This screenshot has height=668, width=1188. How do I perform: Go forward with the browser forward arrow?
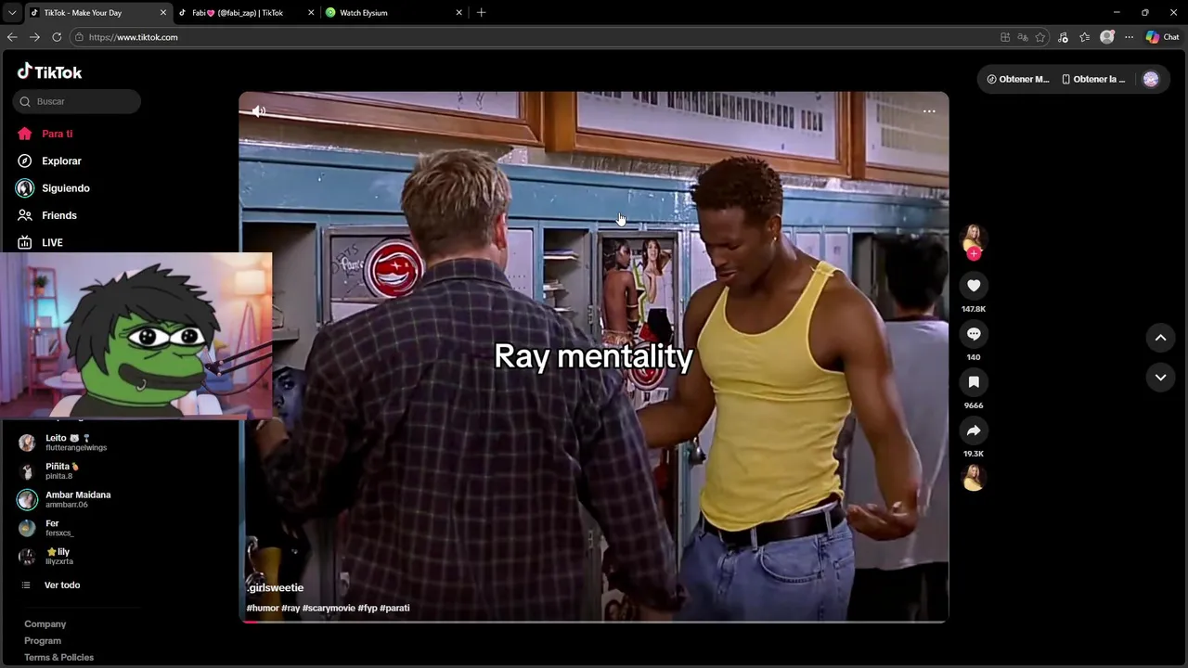click(x=34, y=37)
